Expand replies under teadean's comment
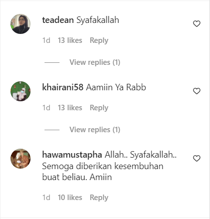The image size is (210, 219). coord(95,62)
